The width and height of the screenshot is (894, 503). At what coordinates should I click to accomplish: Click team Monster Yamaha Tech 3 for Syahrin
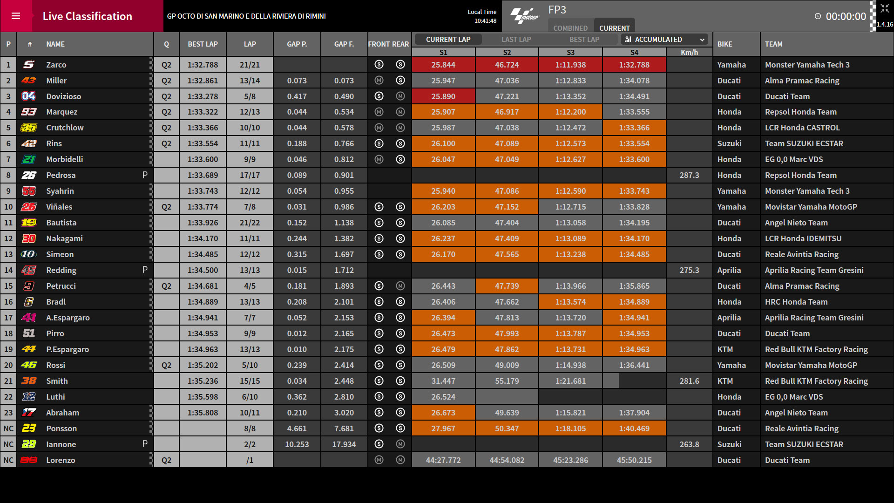pyautogui.click(x=807, y=191)
